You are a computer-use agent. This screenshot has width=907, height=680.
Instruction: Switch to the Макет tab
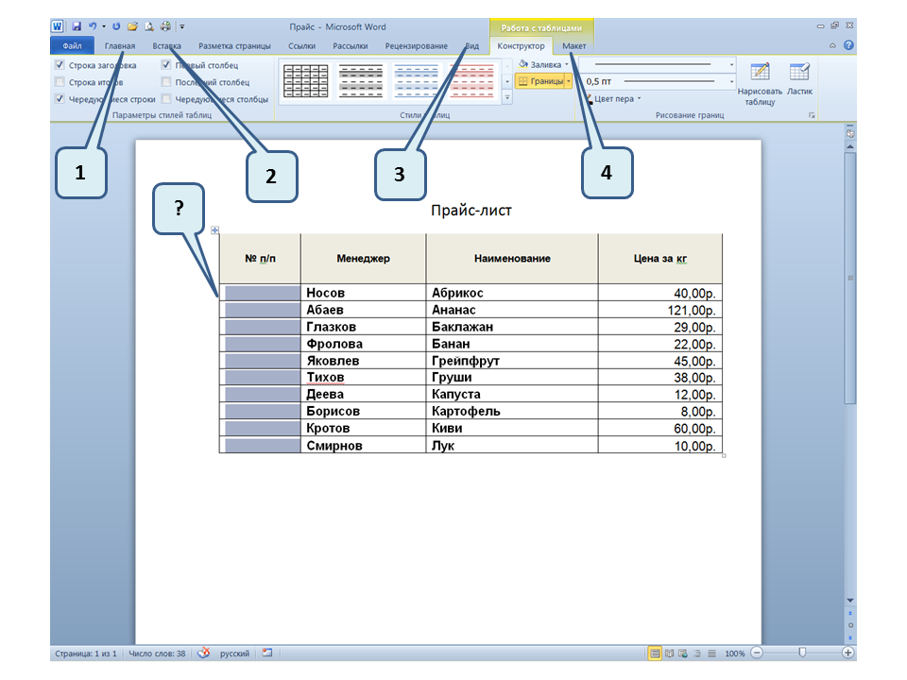(573, 45)
